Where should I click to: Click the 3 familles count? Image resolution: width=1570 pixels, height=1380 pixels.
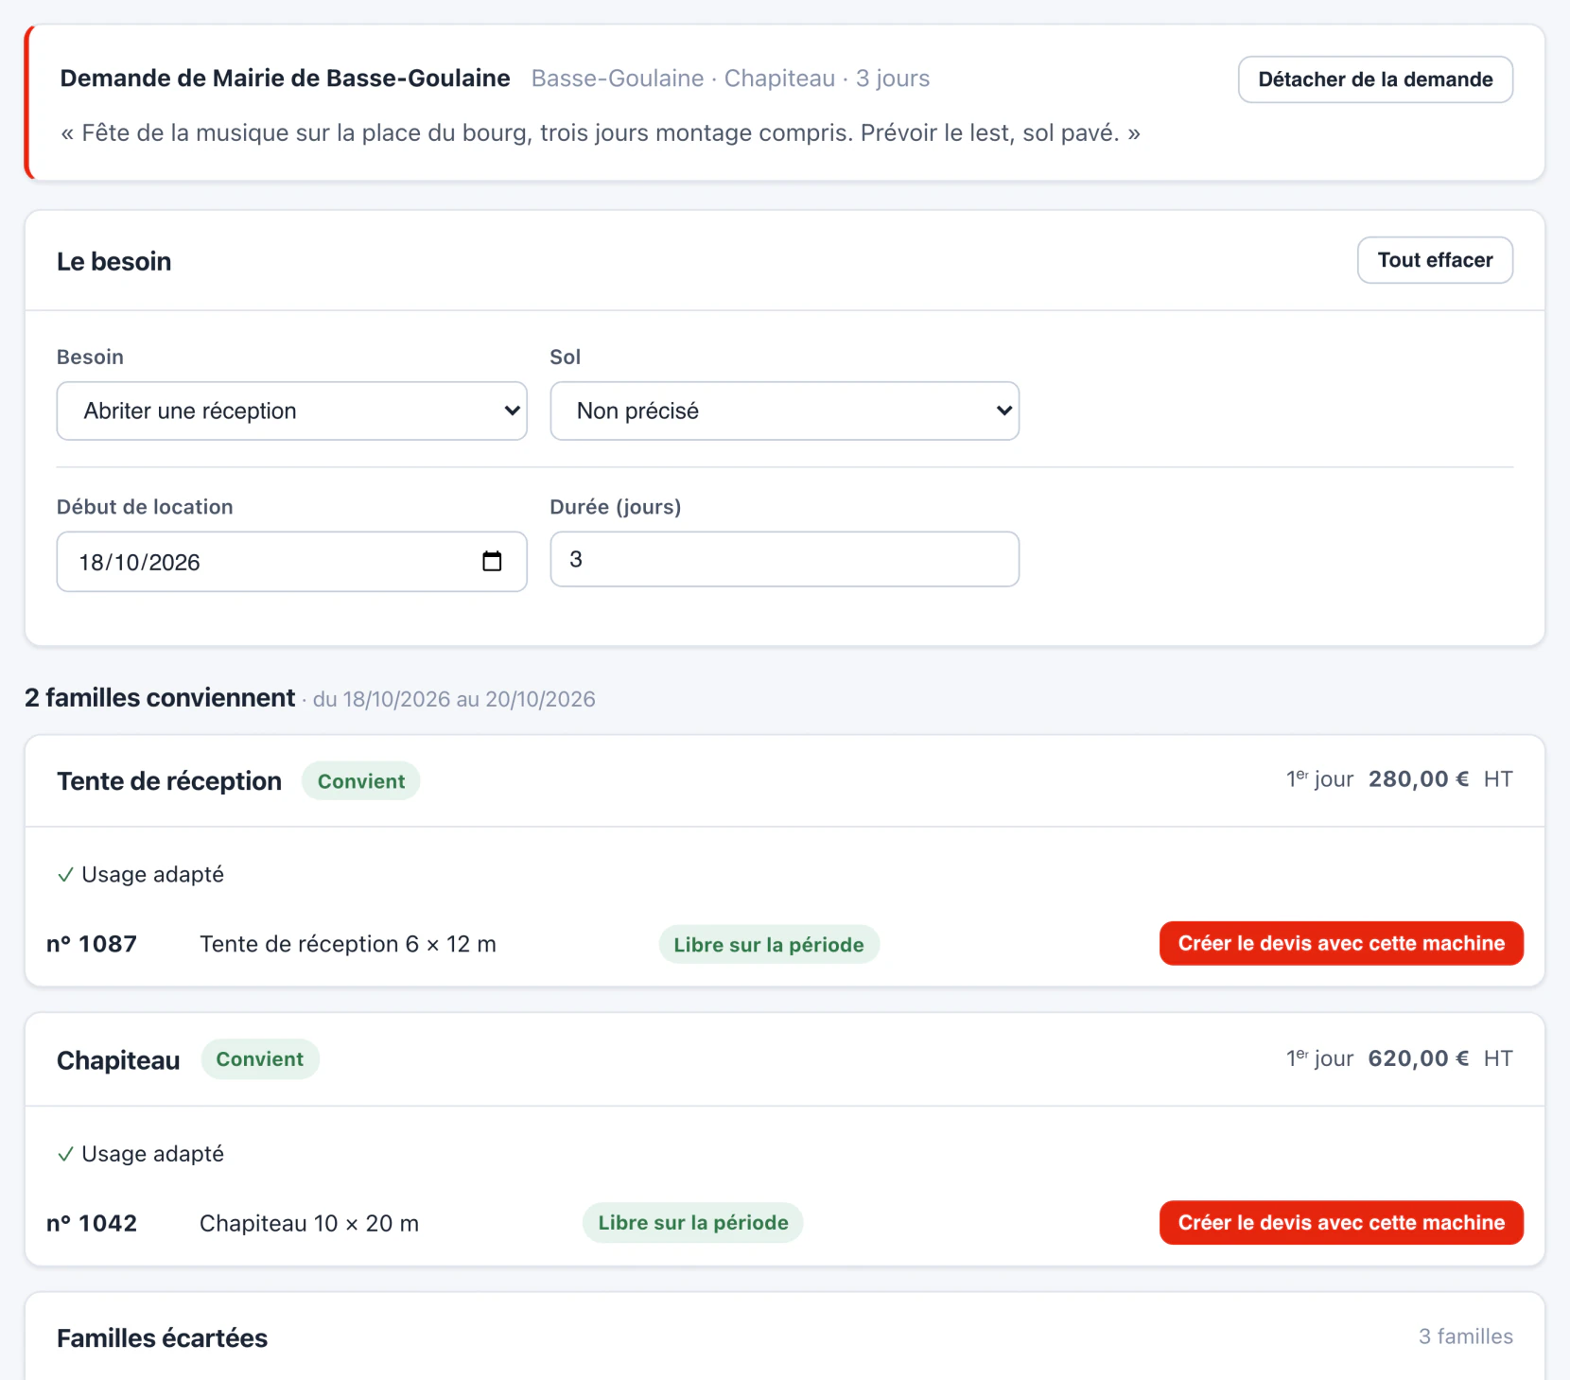coord(1466,1336)
